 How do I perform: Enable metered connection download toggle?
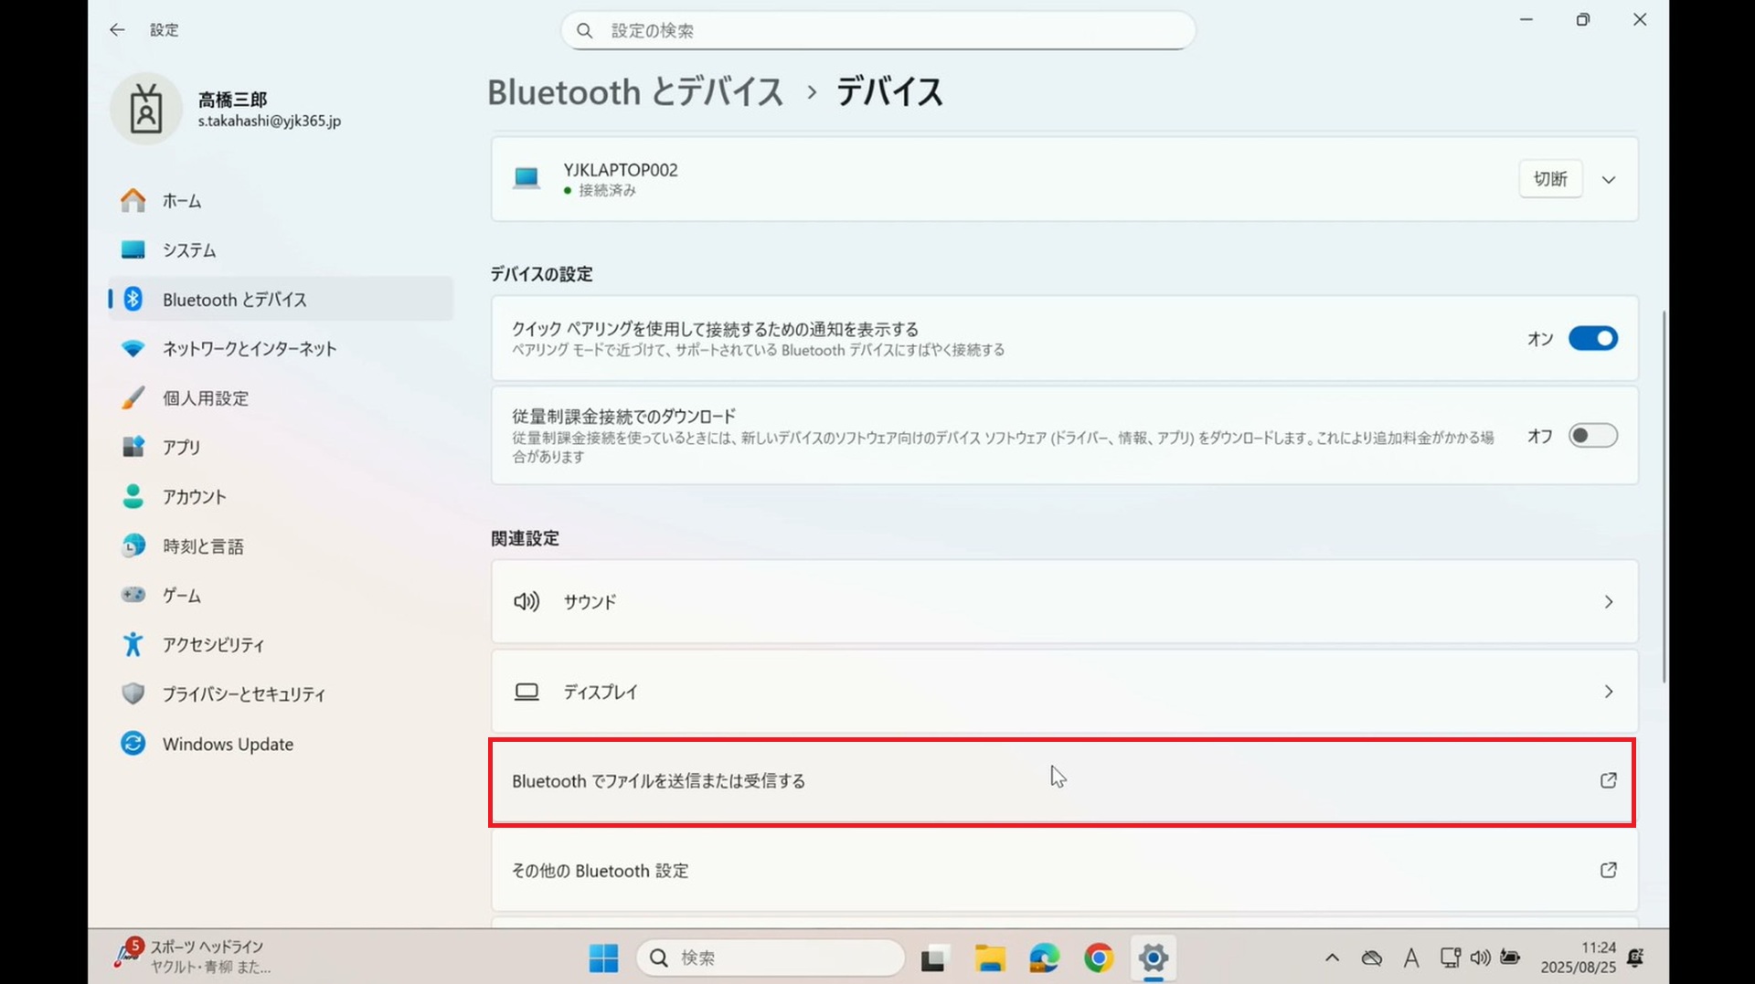(1592, 436)
